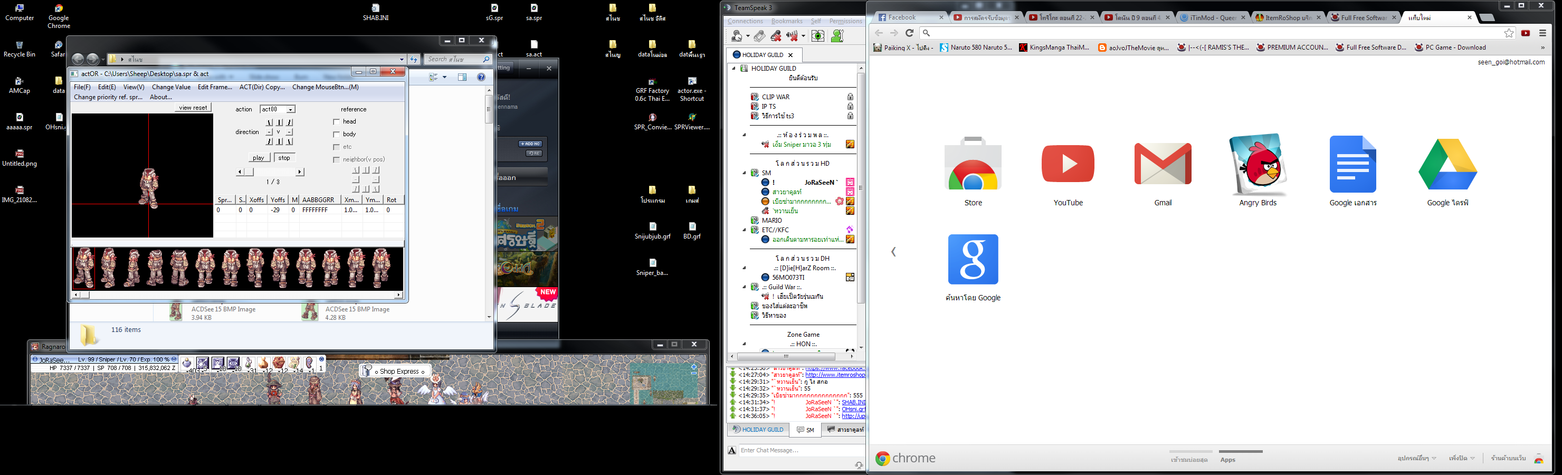Viewport: 1562px width, 475px height.
Task: Select the first sprite thumbnail in actOR strip
Action: (x=84, y=268)
